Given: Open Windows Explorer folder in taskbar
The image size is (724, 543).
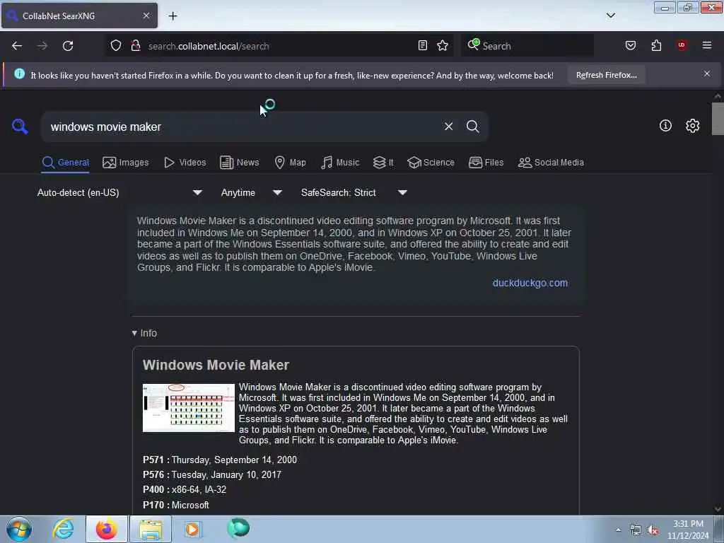Looking at the screenshot, I should pyautogui.click(x=151, y=529).
